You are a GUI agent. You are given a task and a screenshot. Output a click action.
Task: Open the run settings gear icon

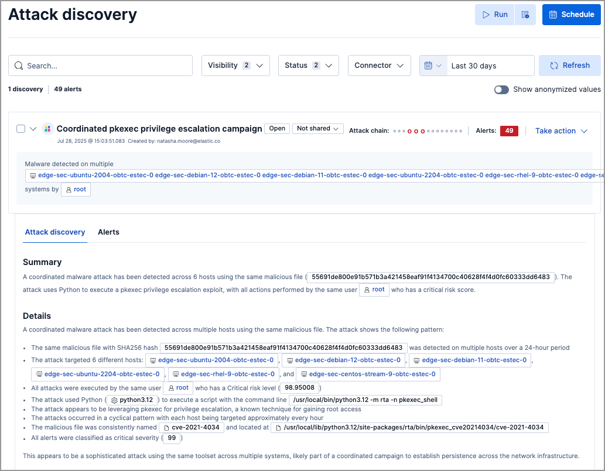coord(525,14)
